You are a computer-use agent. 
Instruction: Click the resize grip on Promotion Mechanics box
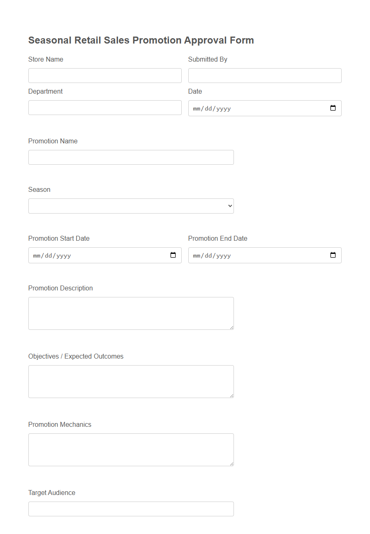click(231, 464)
